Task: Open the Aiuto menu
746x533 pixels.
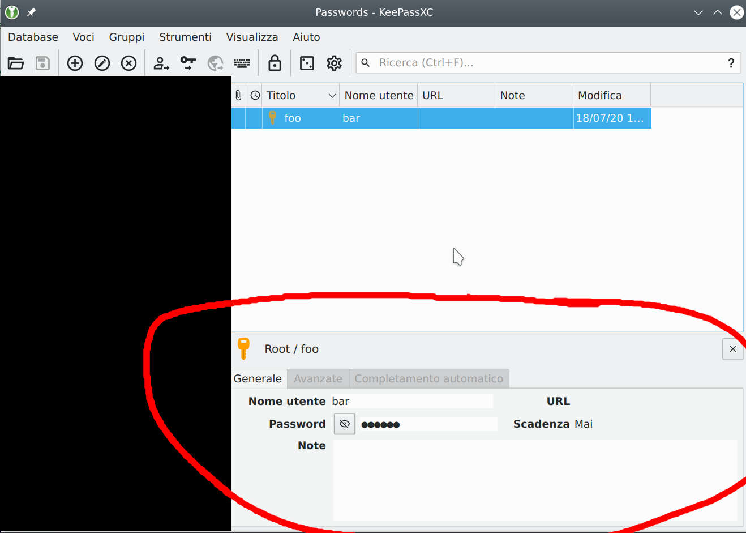Action: coord(306,37)
